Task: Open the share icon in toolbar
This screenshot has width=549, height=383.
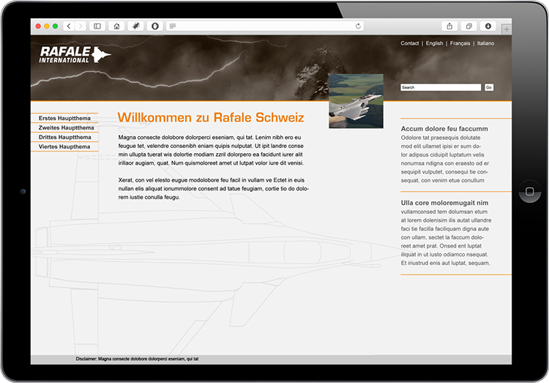Action: [x=449, y=26]
